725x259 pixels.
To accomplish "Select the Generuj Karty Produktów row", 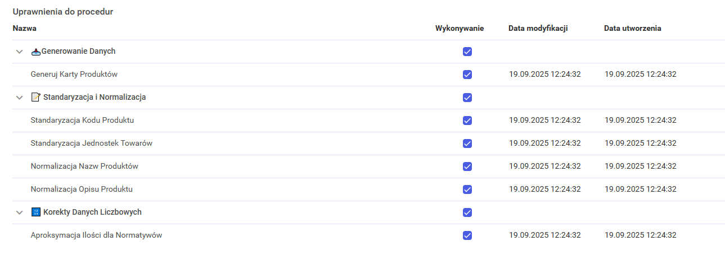I will point(74,75).
